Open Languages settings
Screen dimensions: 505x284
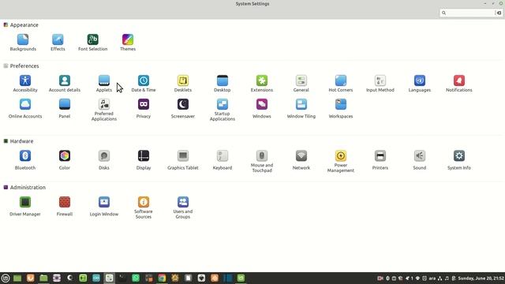click(x=420, y=84)
